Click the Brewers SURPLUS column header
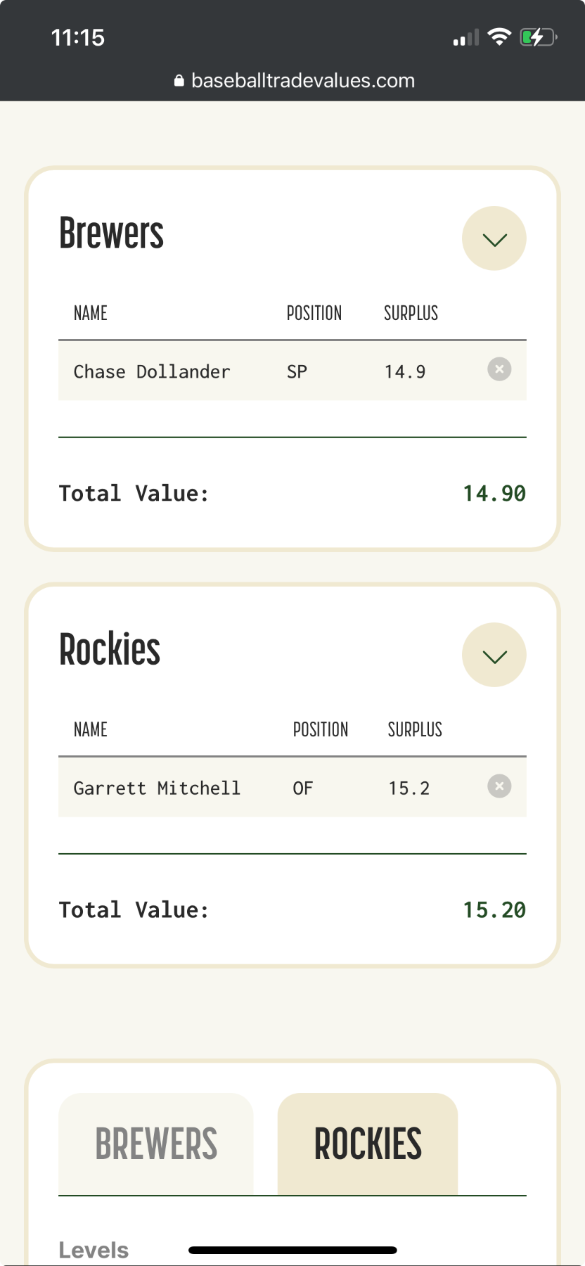 click(x=411, y=313)
